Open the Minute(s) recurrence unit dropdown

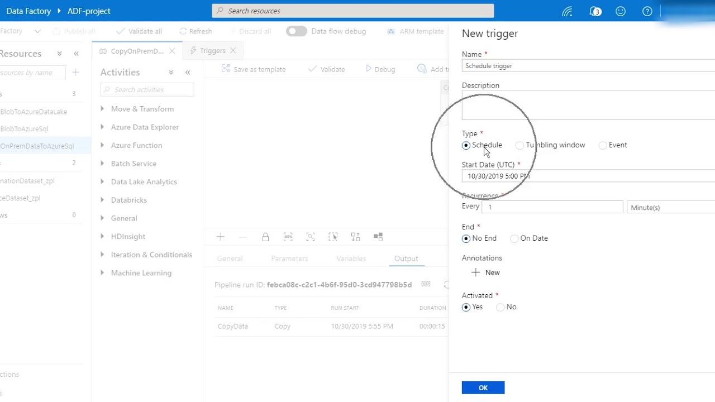(671, 207)
